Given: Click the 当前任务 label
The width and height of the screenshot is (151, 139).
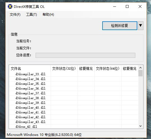Looking at the screenshot, I should coord(24,41).
